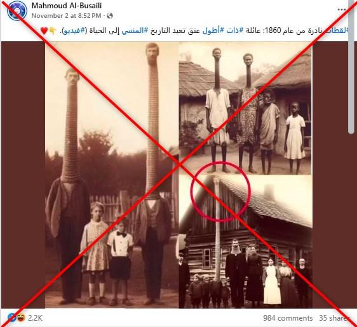The height and width of the screenshot is (327, 357).
Task: Open the 984 comments link
Action: (288, 318)
